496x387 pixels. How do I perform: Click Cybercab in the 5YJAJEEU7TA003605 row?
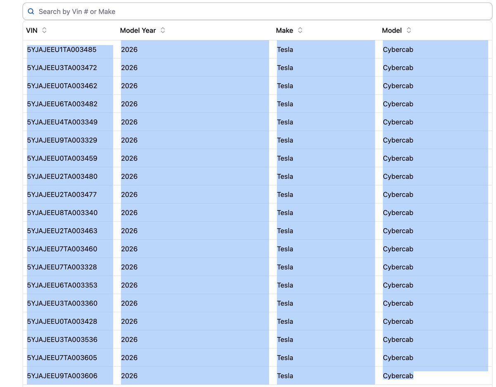tap(398, 358)
